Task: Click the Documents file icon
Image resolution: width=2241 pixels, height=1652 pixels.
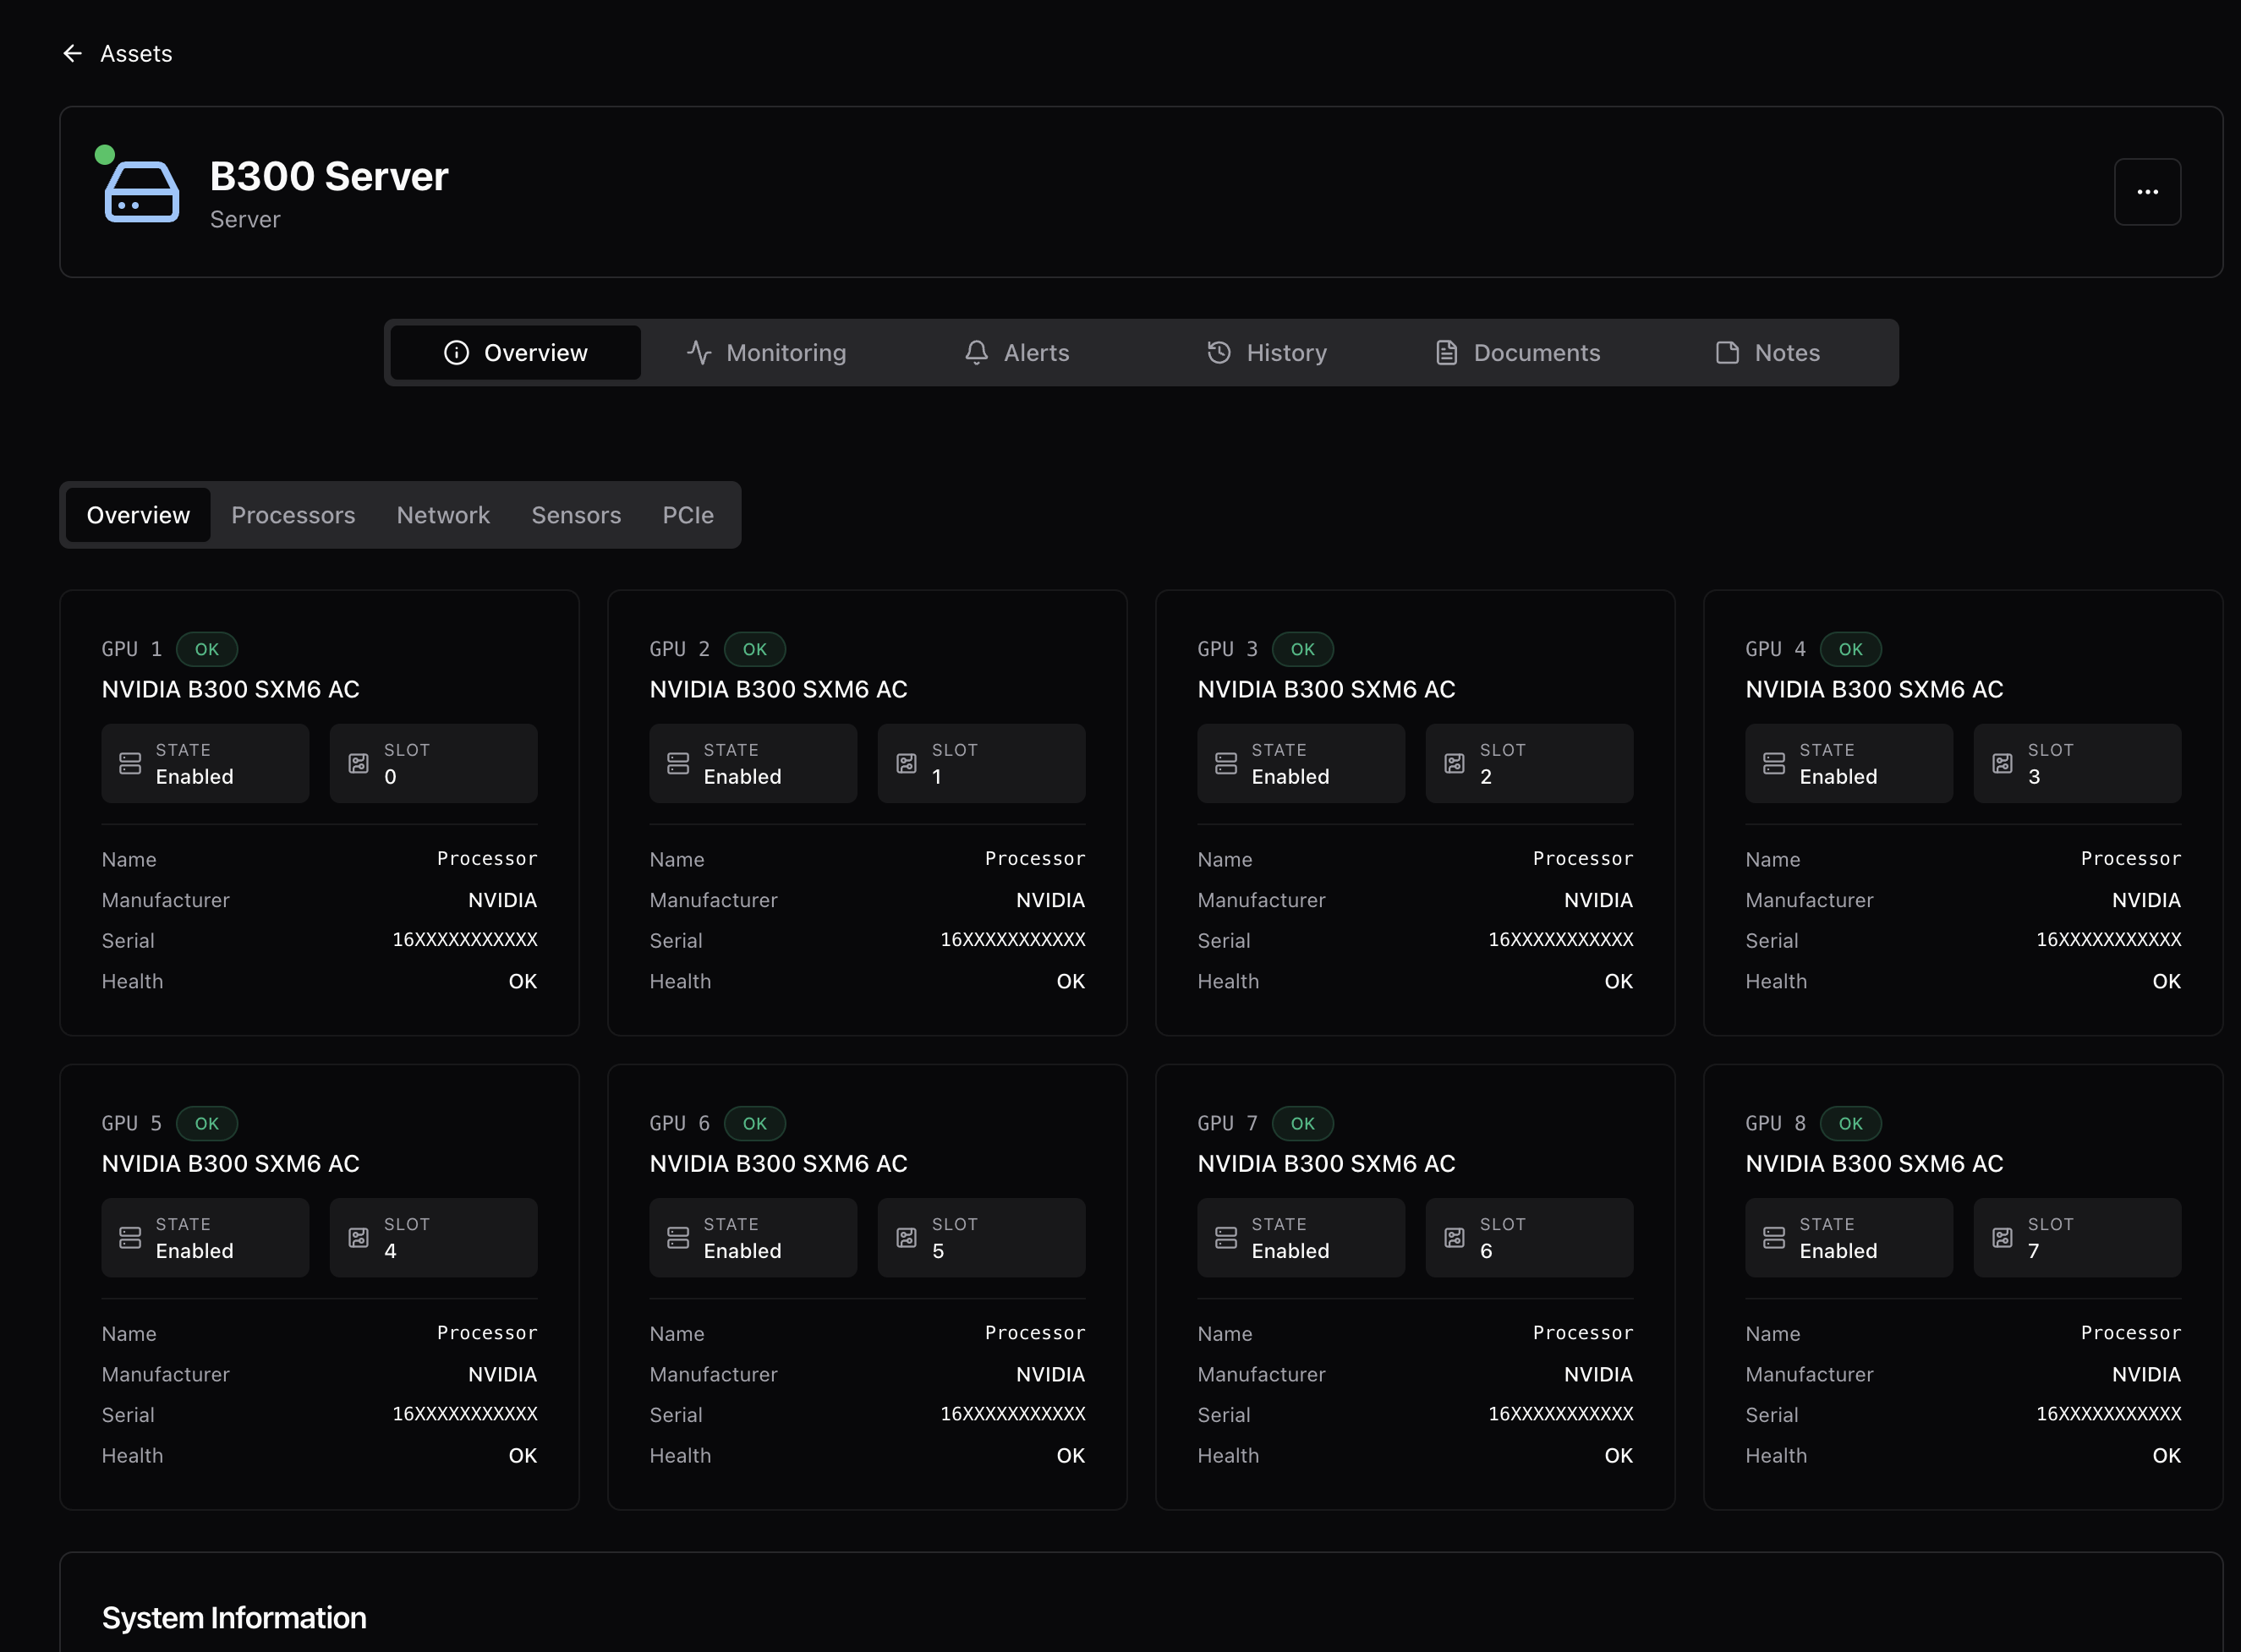Action: point(1446,352)
